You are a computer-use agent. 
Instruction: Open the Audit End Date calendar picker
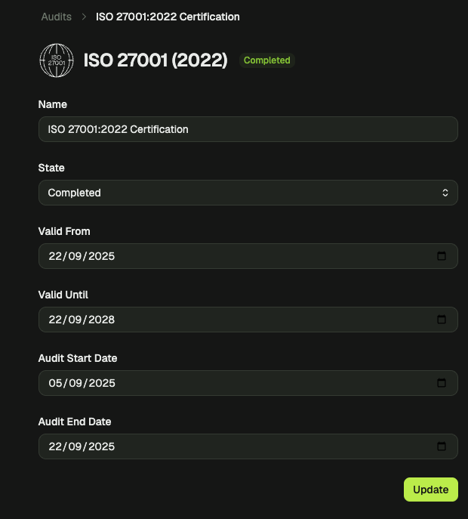(442, 446)
